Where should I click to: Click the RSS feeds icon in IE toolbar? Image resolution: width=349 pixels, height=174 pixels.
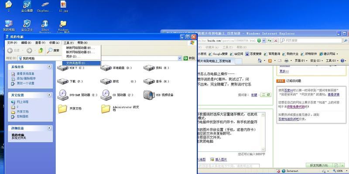click(270, 60)
